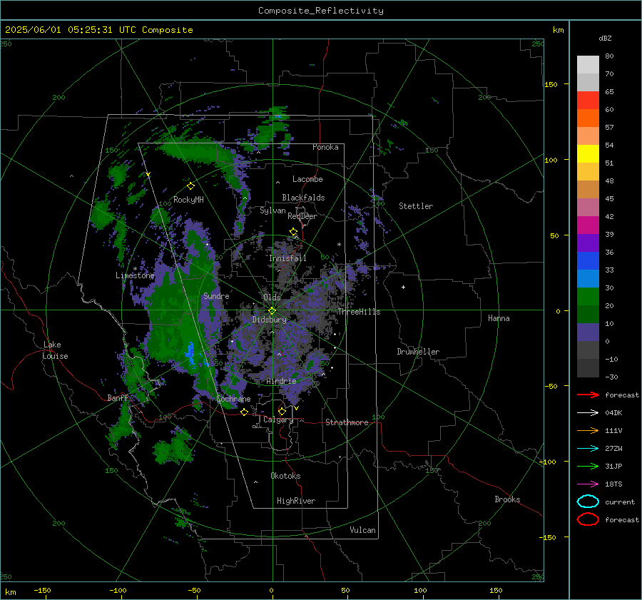Click the Cochrane town label

pyautogui.click(x=233, y=399)
